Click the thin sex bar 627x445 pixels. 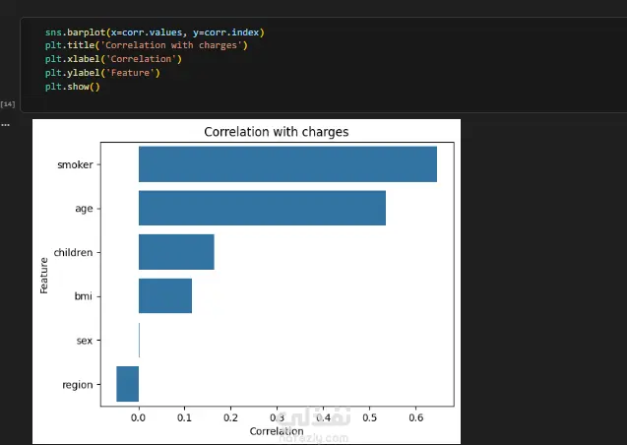(139, 340)
